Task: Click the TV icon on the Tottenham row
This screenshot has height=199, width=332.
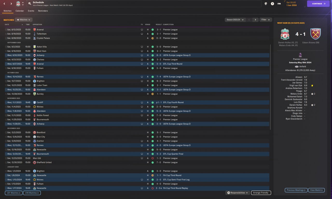Action: tap(142, 34)
